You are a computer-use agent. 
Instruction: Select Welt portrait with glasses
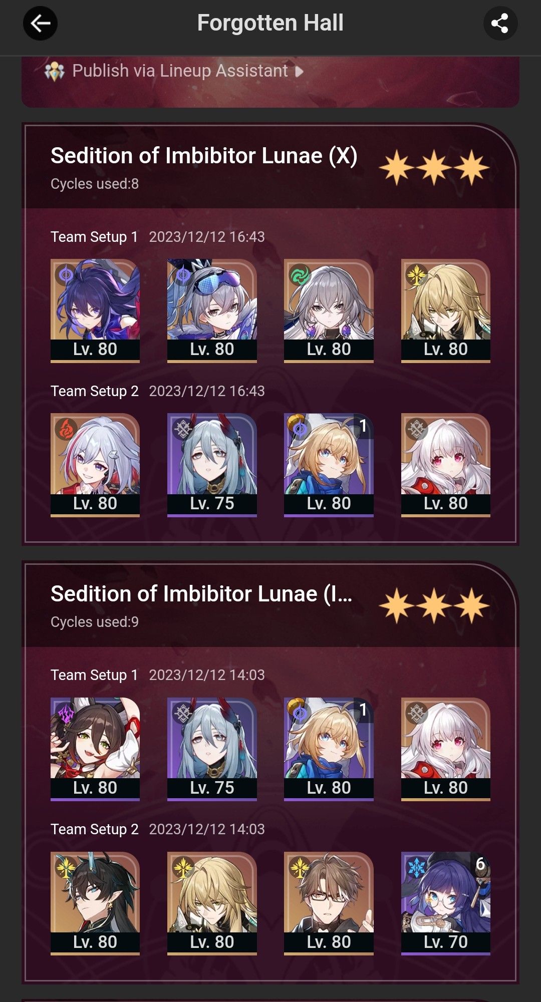[329, 902]
